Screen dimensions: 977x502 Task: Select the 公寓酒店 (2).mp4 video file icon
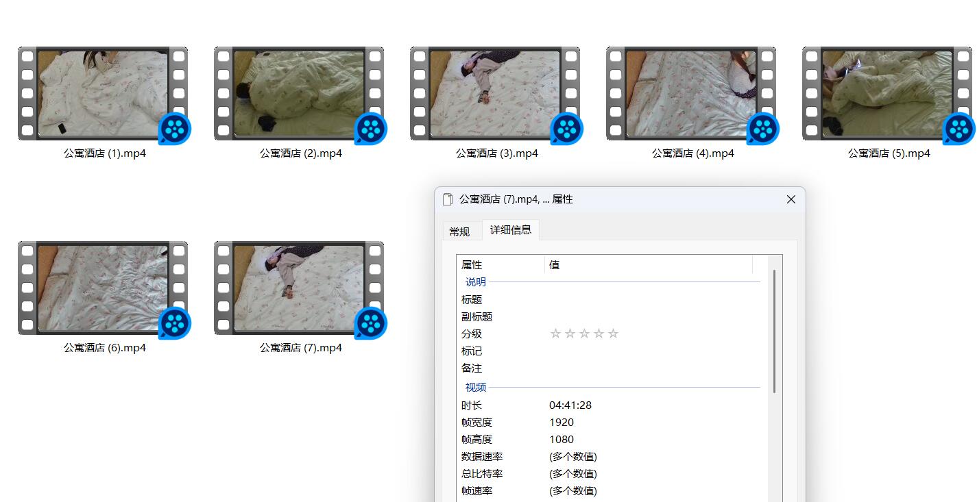[299, 93]
